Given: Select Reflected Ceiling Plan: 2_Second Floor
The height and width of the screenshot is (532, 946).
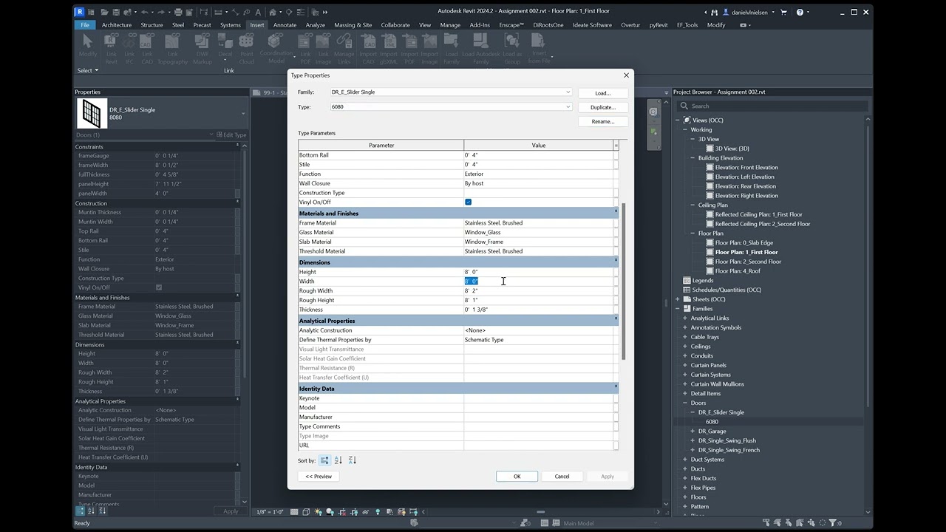Looking at the screenshot, I should pyautogui.click(x=762, y=224).
